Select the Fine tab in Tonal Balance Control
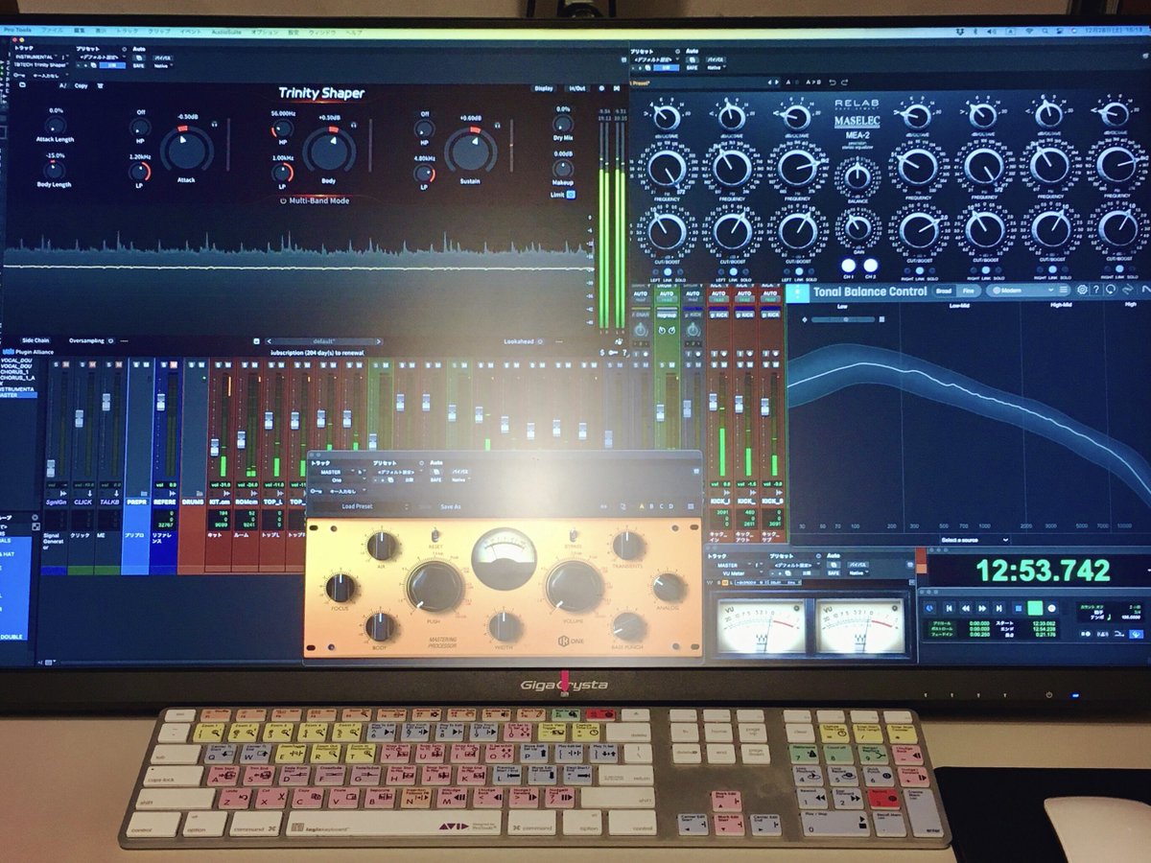 click(x=969, y=291)
